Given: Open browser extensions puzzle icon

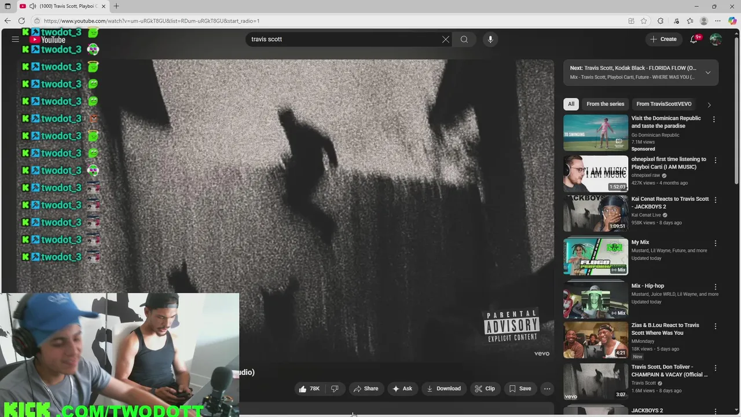Looking at the screenshot, I should 661,21.
